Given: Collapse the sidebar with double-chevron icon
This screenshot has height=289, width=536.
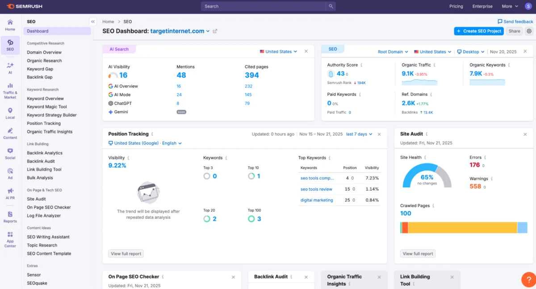Looking at the screenshot, I should point(92,21).
